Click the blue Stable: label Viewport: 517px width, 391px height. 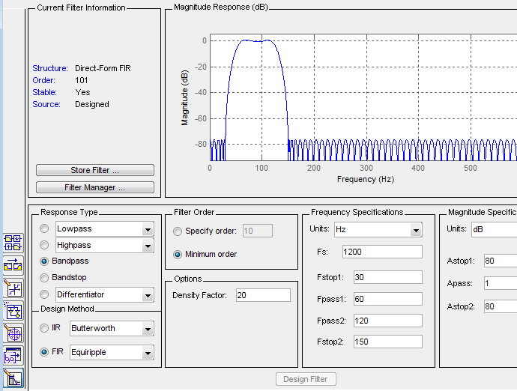pyautogui.click(x=44, y=92)
